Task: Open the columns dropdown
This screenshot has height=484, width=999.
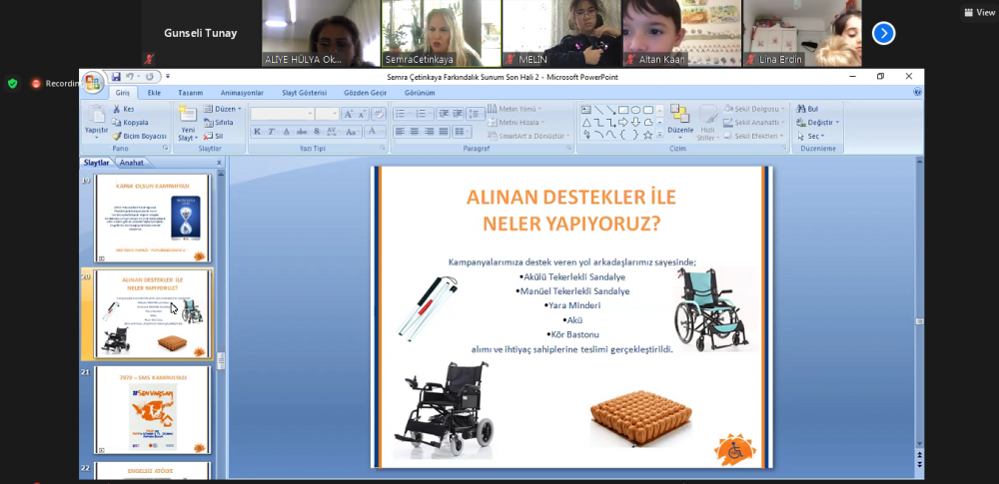Action: [x=462, y=132]
